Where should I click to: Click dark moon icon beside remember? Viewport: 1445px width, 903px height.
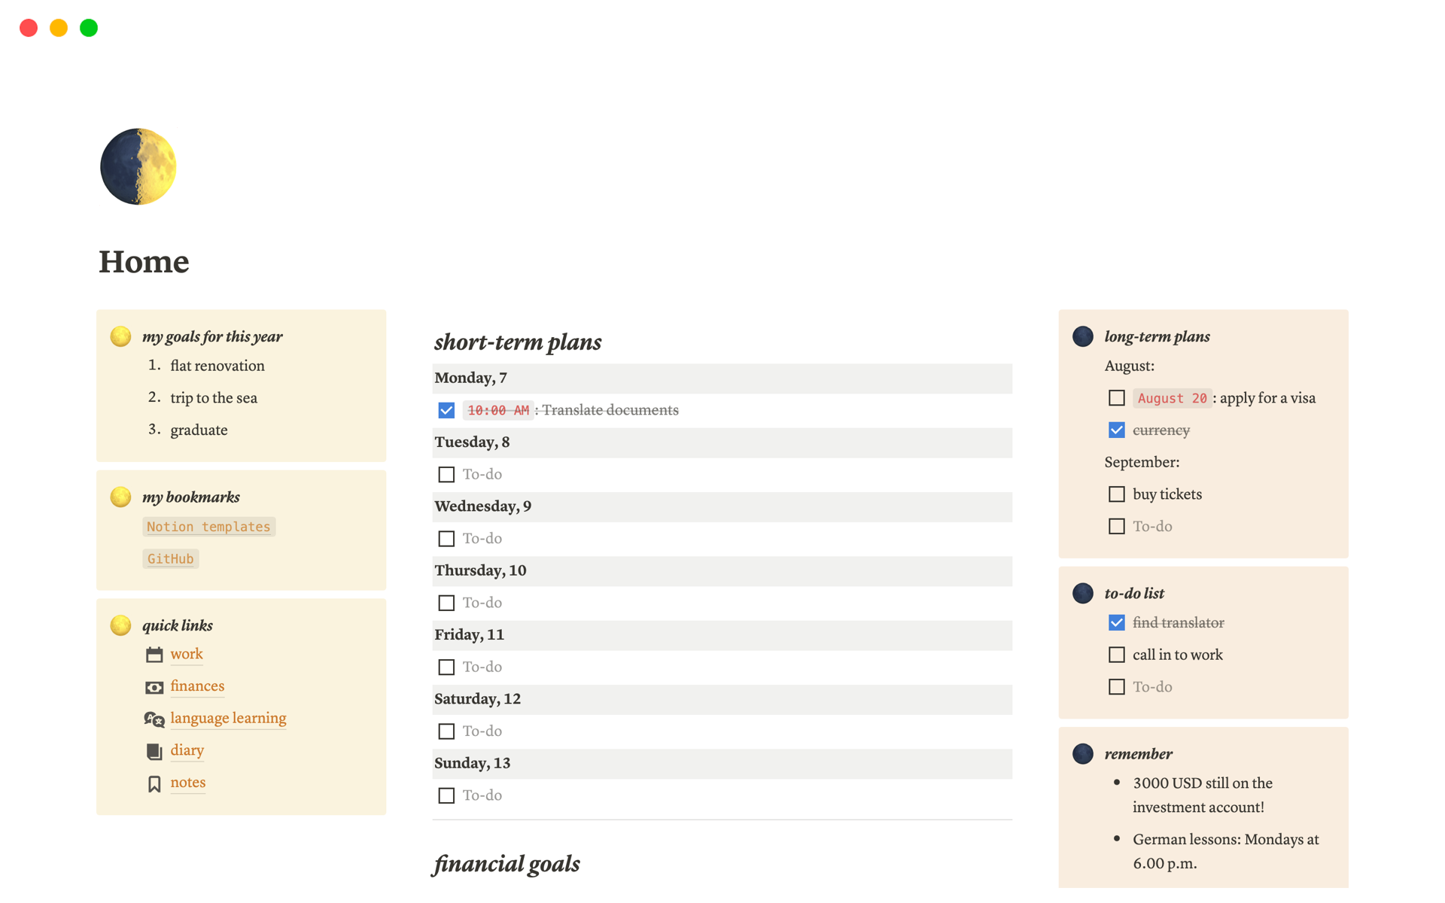[1082, 753]
